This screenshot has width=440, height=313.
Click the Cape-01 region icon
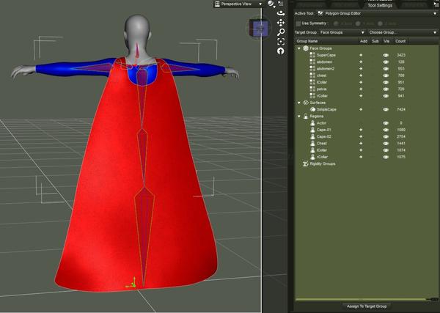point(312,130)
